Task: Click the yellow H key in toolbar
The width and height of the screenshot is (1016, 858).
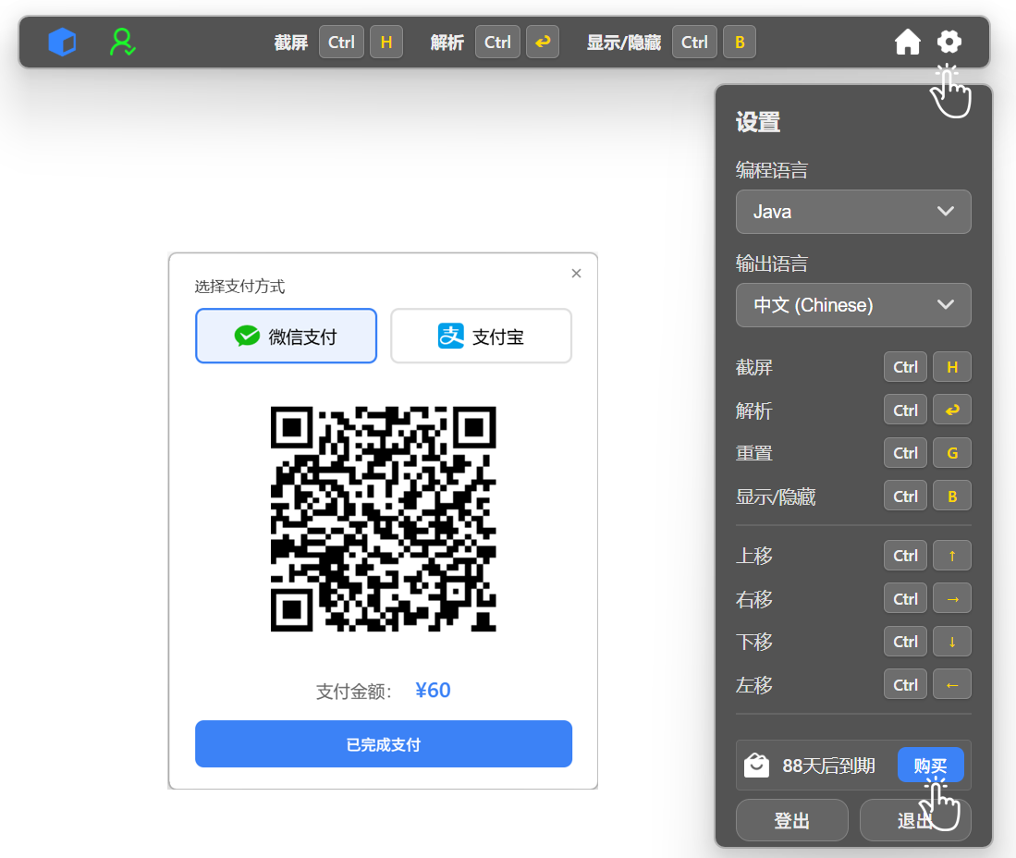Action: tap(386, 43)
